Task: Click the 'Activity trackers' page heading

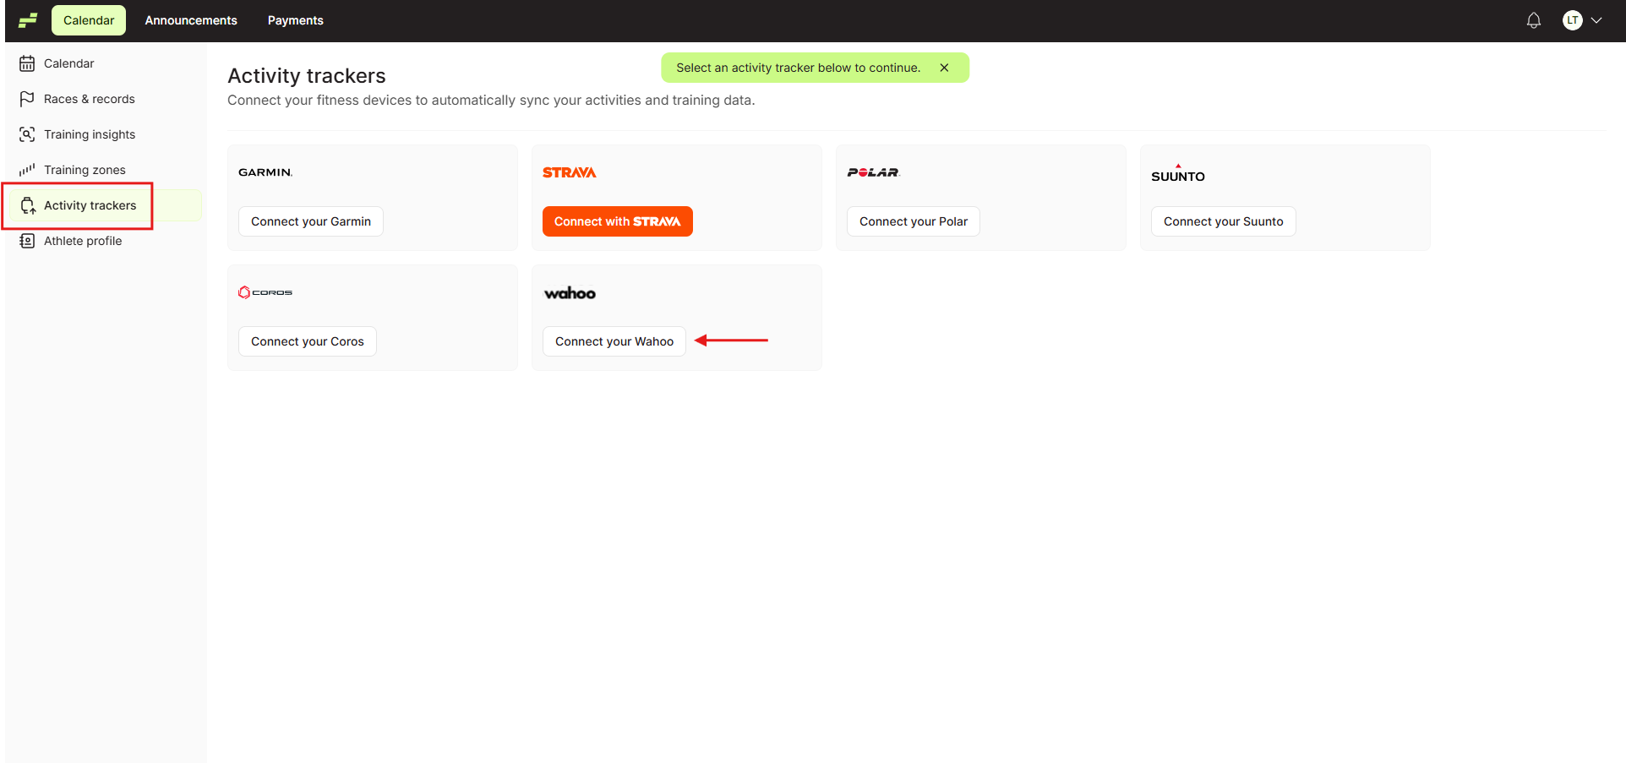Action: 307,76
